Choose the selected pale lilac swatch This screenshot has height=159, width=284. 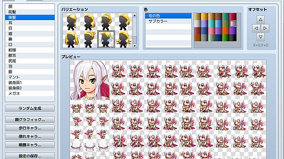click(233, 23)
